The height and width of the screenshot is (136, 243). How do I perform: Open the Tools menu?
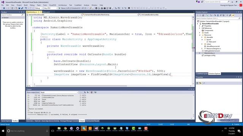tap(45, 5)
